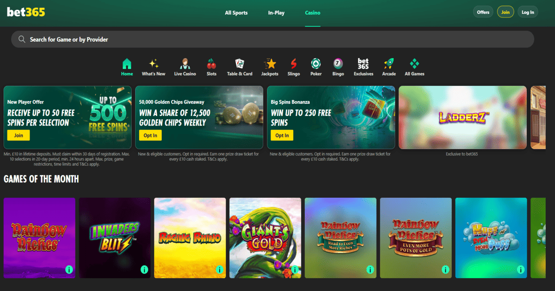Switch to In-Play tab
This screenshot has height=291, width=555.
click(x=276, y=13)
